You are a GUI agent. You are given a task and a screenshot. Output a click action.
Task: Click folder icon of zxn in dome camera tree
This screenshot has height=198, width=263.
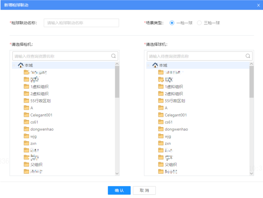(161, 143)
